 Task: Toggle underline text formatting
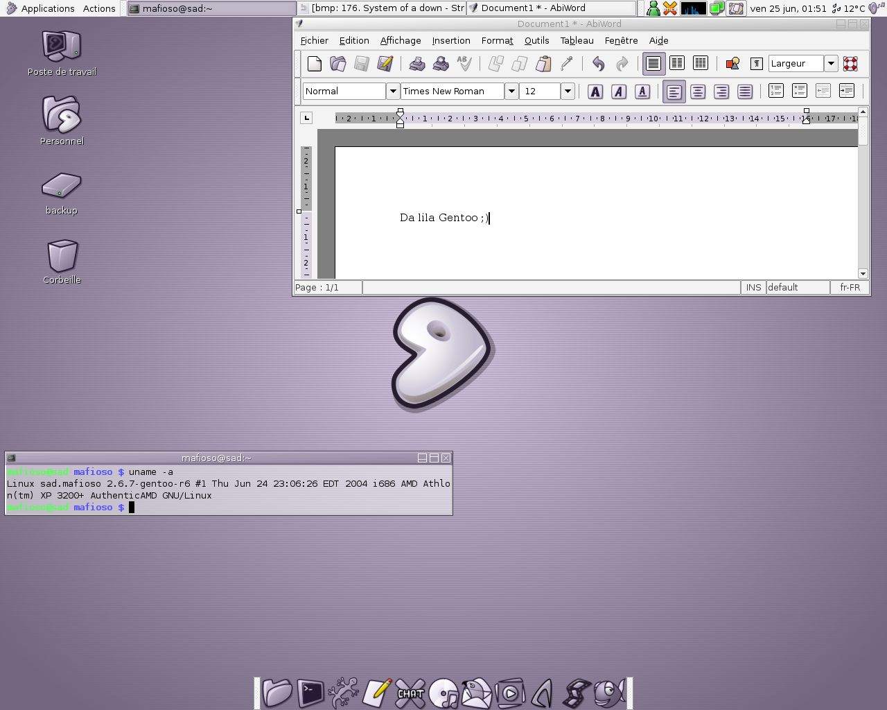click(x=642, y=92)
